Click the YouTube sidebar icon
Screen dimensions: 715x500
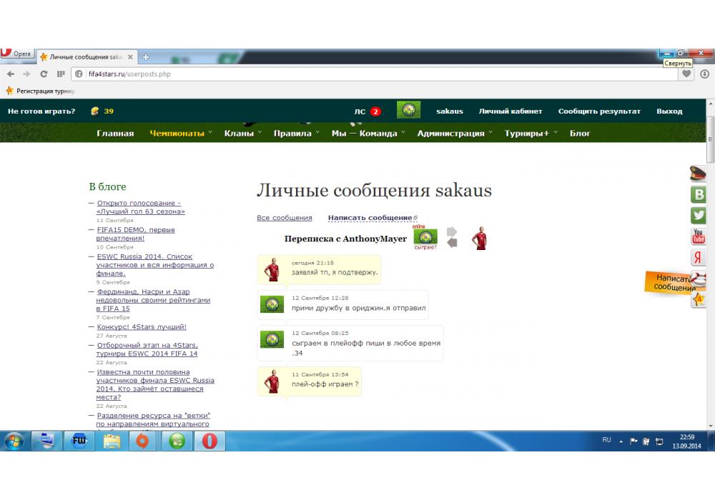(698, 236)
